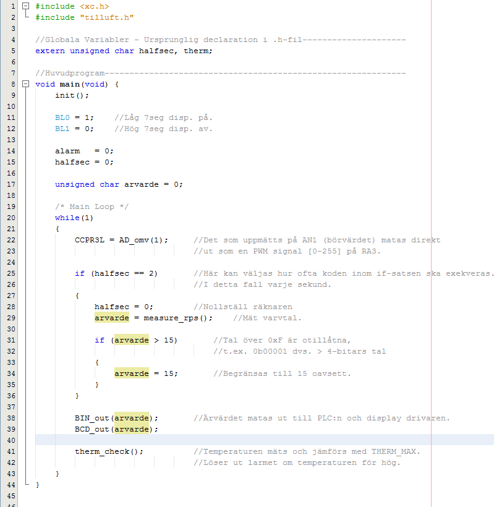Click the Main Loop block comment
The width and height of the screenshot is (494, 507).
92,207
